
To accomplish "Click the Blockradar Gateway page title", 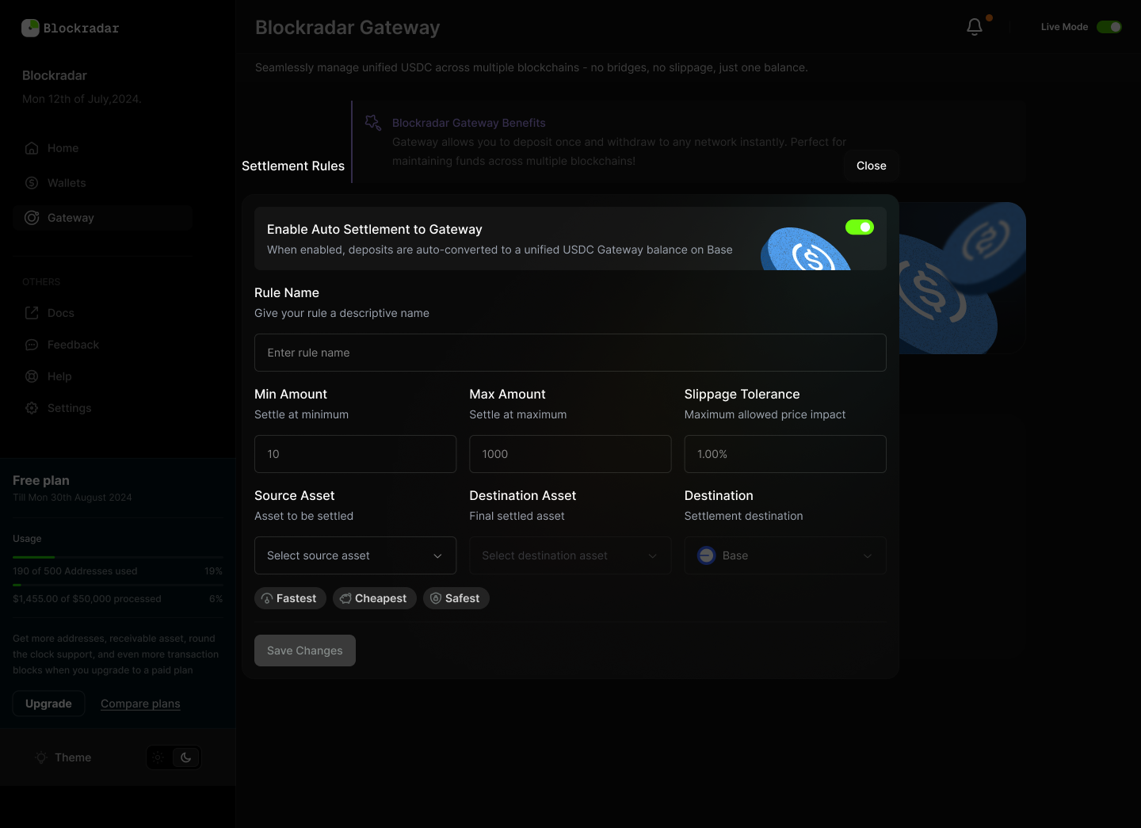I will pos(348,28).
